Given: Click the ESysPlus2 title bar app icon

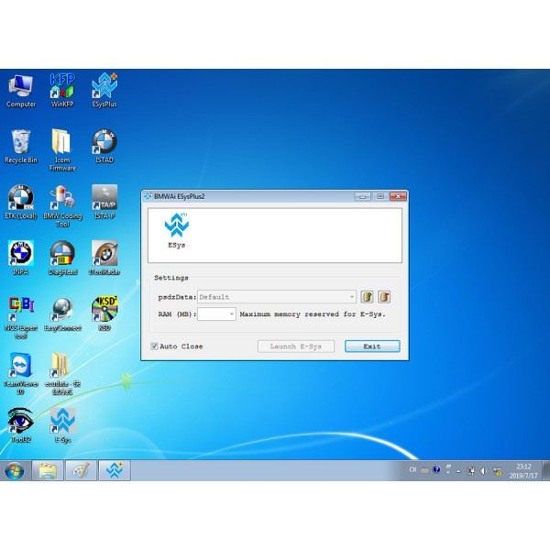Looking at the screenshot, I should pyautogui.click(x=148, y=196).
